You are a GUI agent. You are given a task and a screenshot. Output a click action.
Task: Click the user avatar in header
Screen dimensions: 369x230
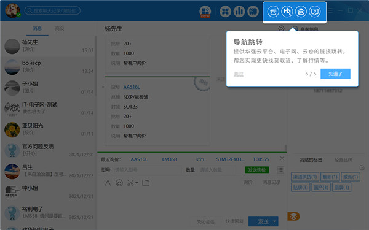(x=12, y=10)
